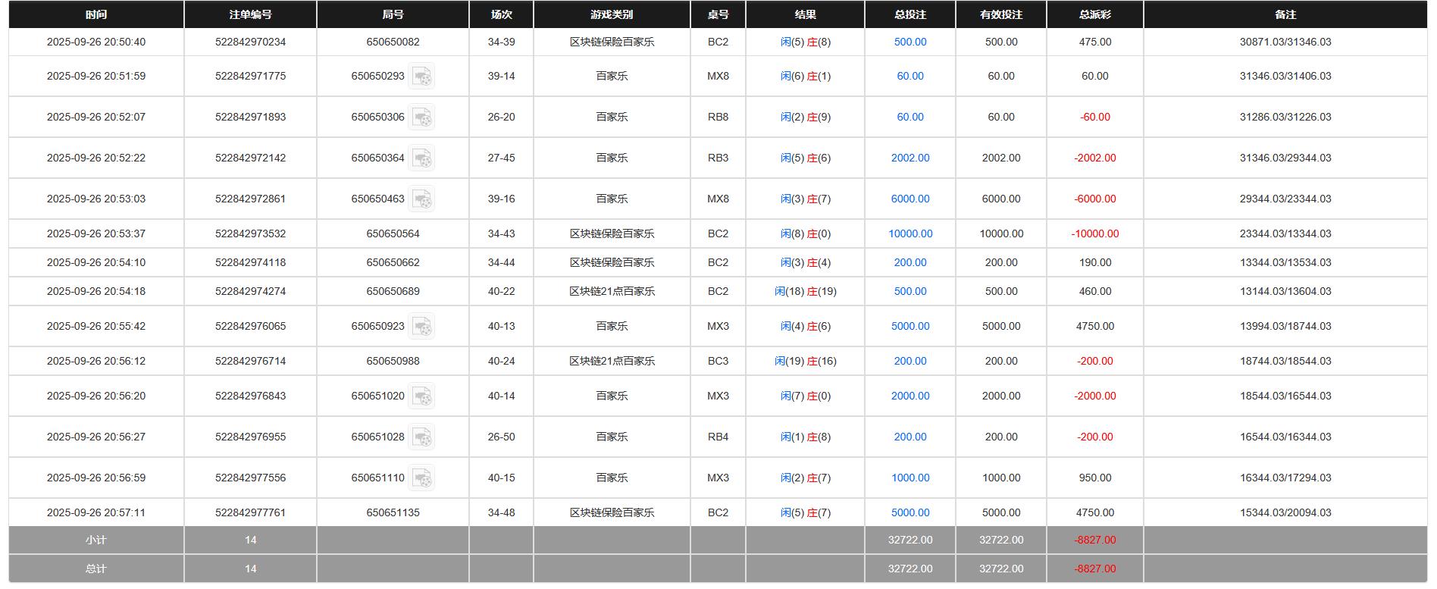
Task: Select round number 650651135
Action: pyautogui.click(x=393, y=512)
